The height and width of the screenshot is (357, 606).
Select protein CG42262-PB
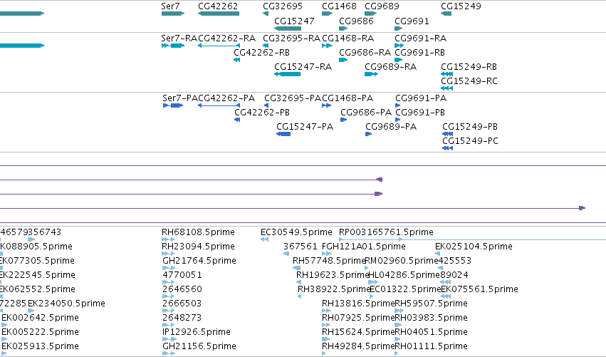(x=262, y=113)
